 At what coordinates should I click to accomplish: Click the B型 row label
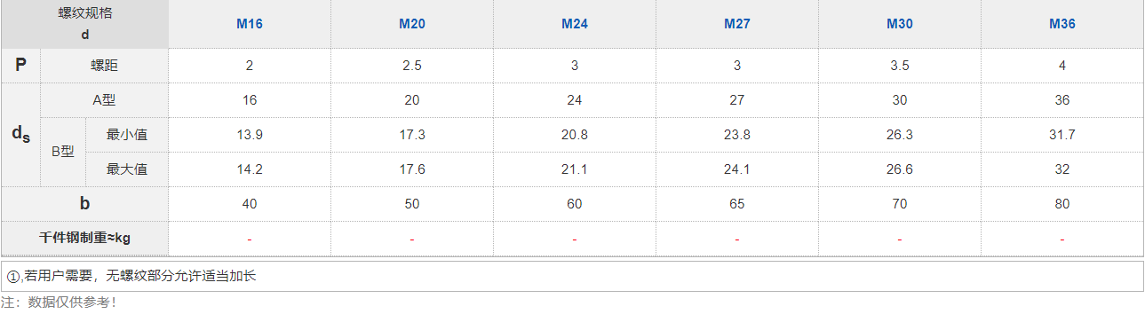(62, 152)
